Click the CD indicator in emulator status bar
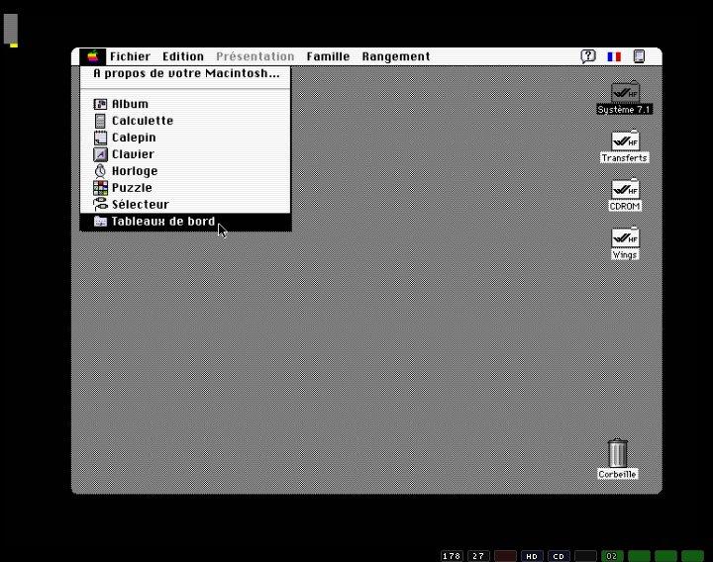The width and height of the screenshot is (713, 562). pyautogui.click(x=559, y=556)
